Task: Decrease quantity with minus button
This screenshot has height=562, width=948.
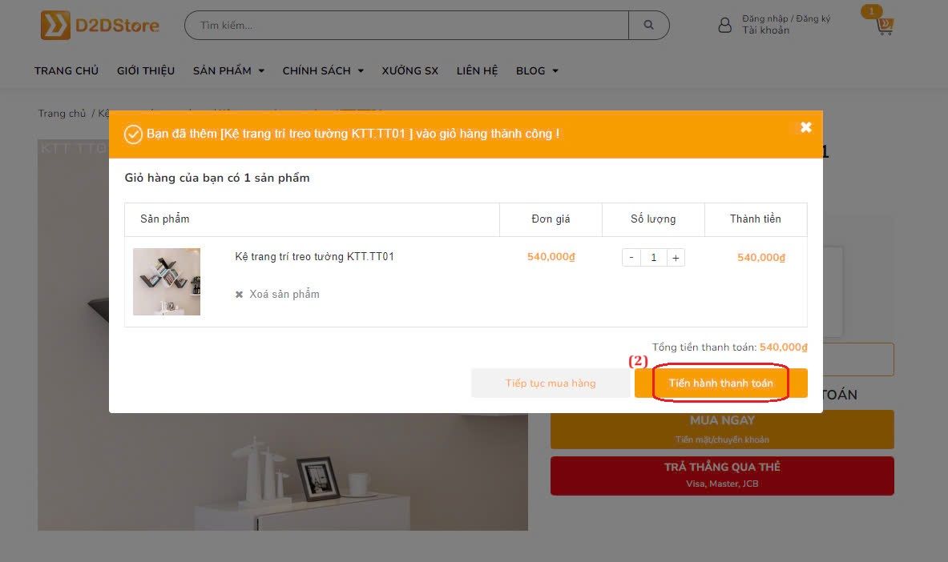Action: (631, 258)
